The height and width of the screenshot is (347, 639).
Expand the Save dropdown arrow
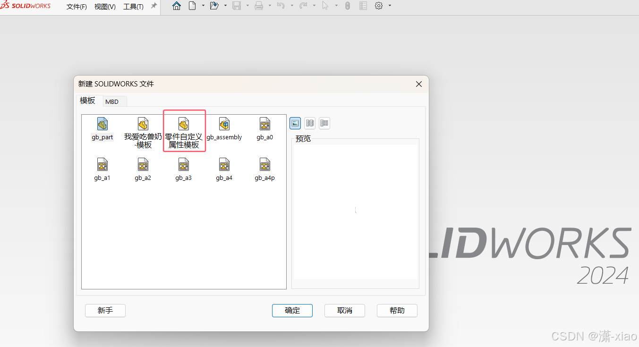(247, 6)
